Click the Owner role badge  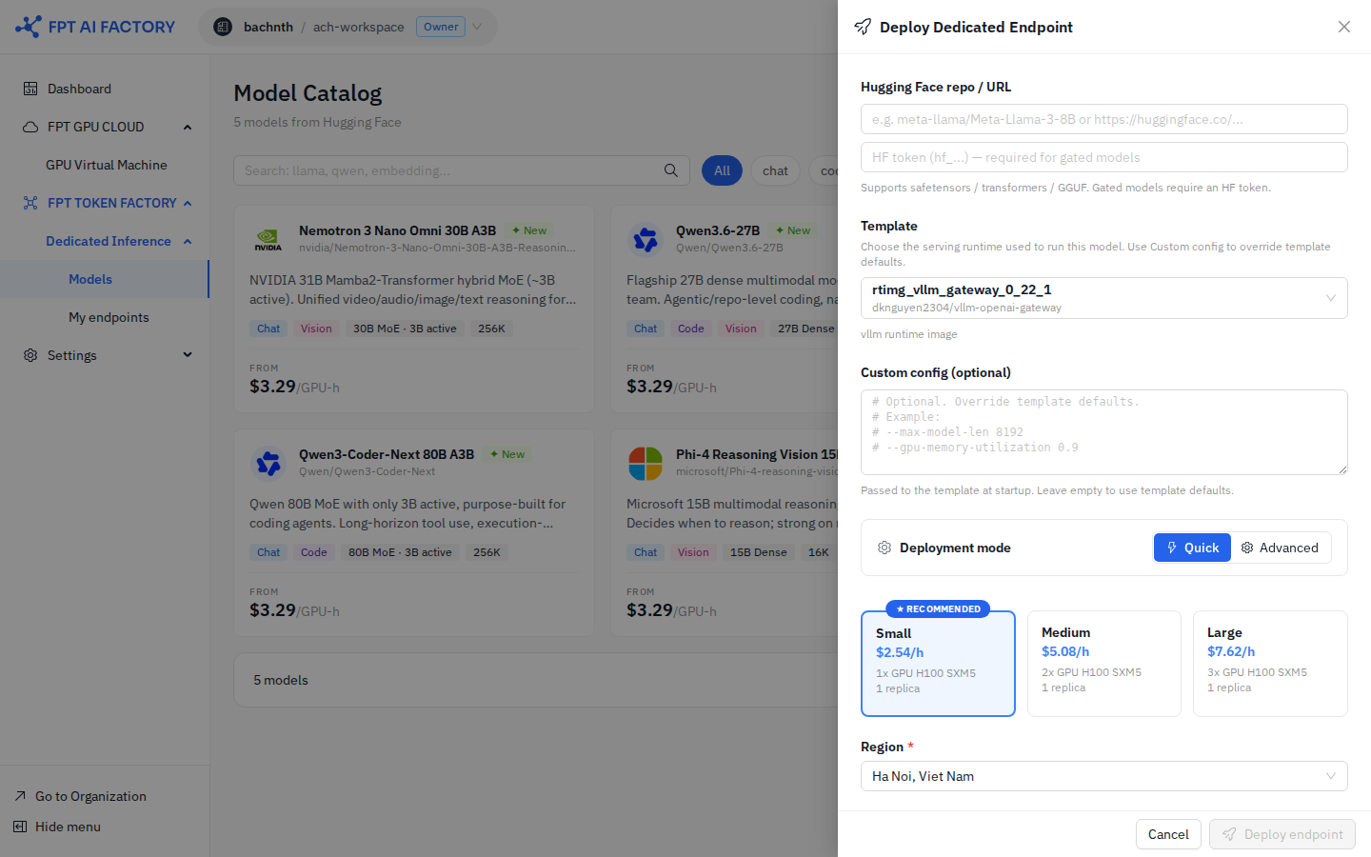coord(441,27)
